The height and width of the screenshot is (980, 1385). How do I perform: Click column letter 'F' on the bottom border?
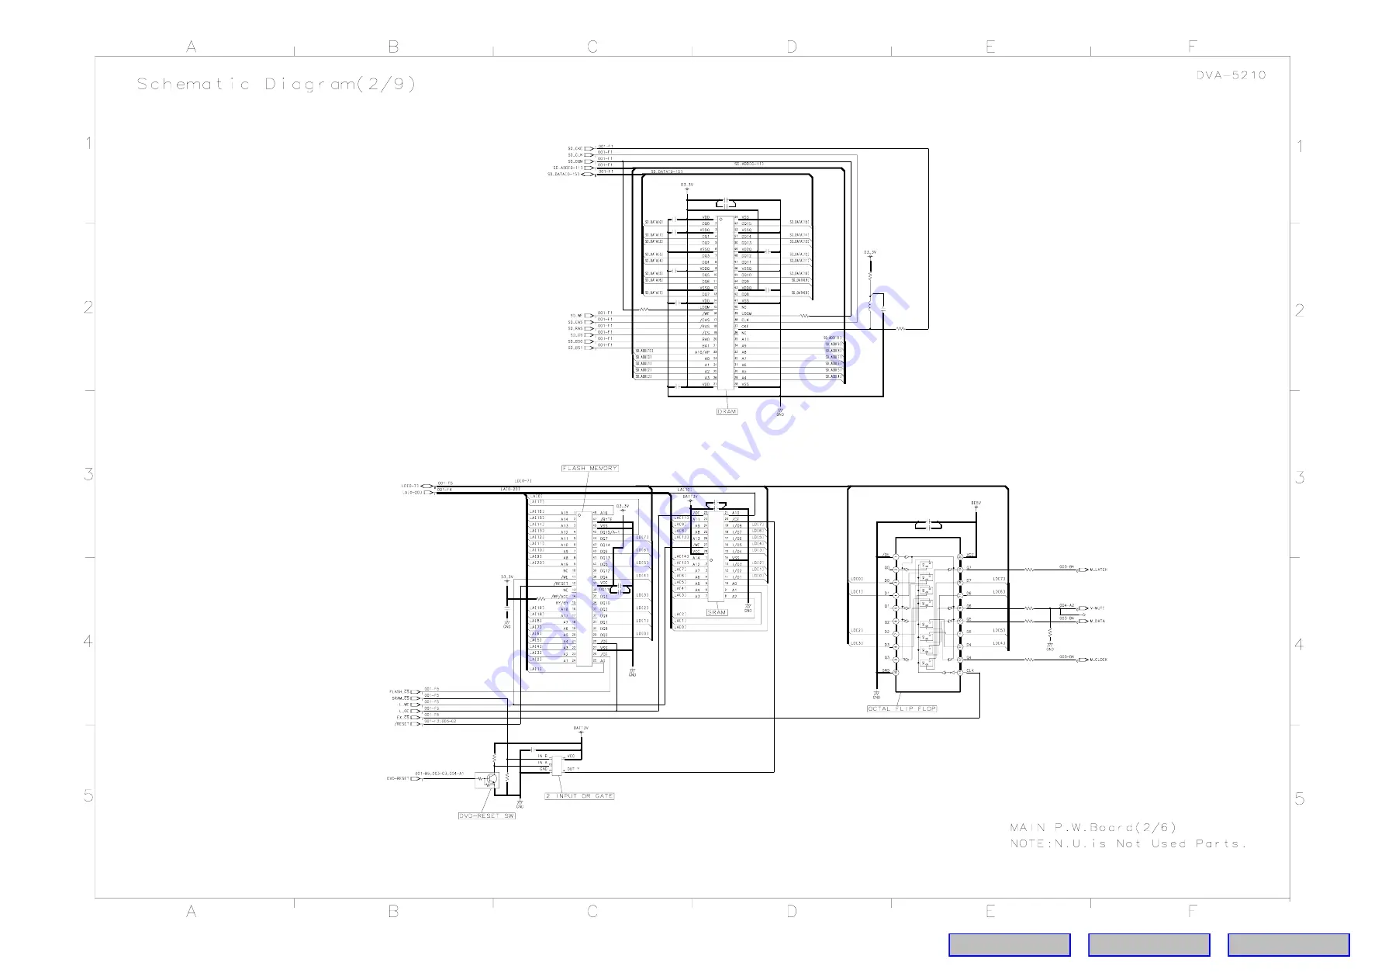[x=1192, y=911]
